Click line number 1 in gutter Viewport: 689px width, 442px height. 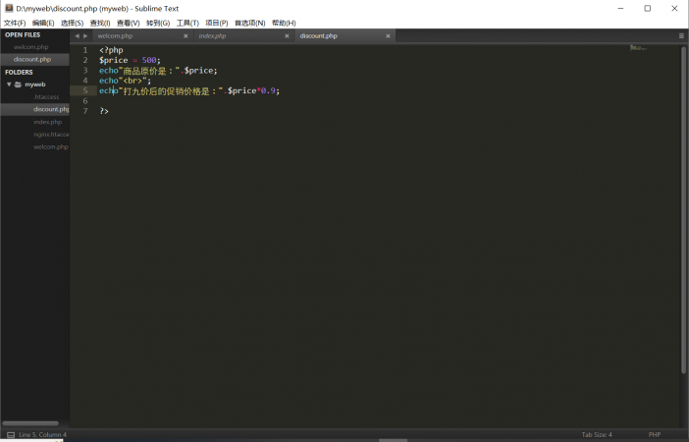click(85, 50)
